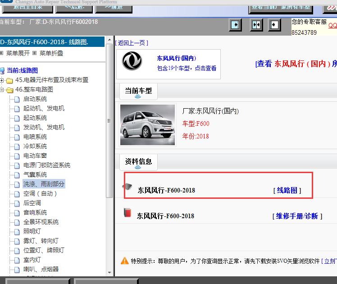Screen dimensions: 337x284
Task: Click the folder icon of 45.电器元件布置及线束布置
Action: 9,80
